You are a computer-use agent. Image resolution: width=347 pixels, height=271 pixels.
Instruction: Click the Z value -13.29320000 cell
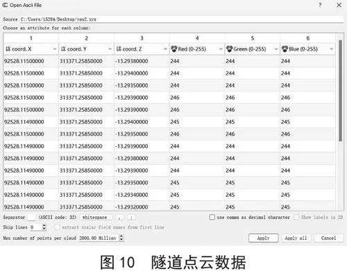pos(142,207)
